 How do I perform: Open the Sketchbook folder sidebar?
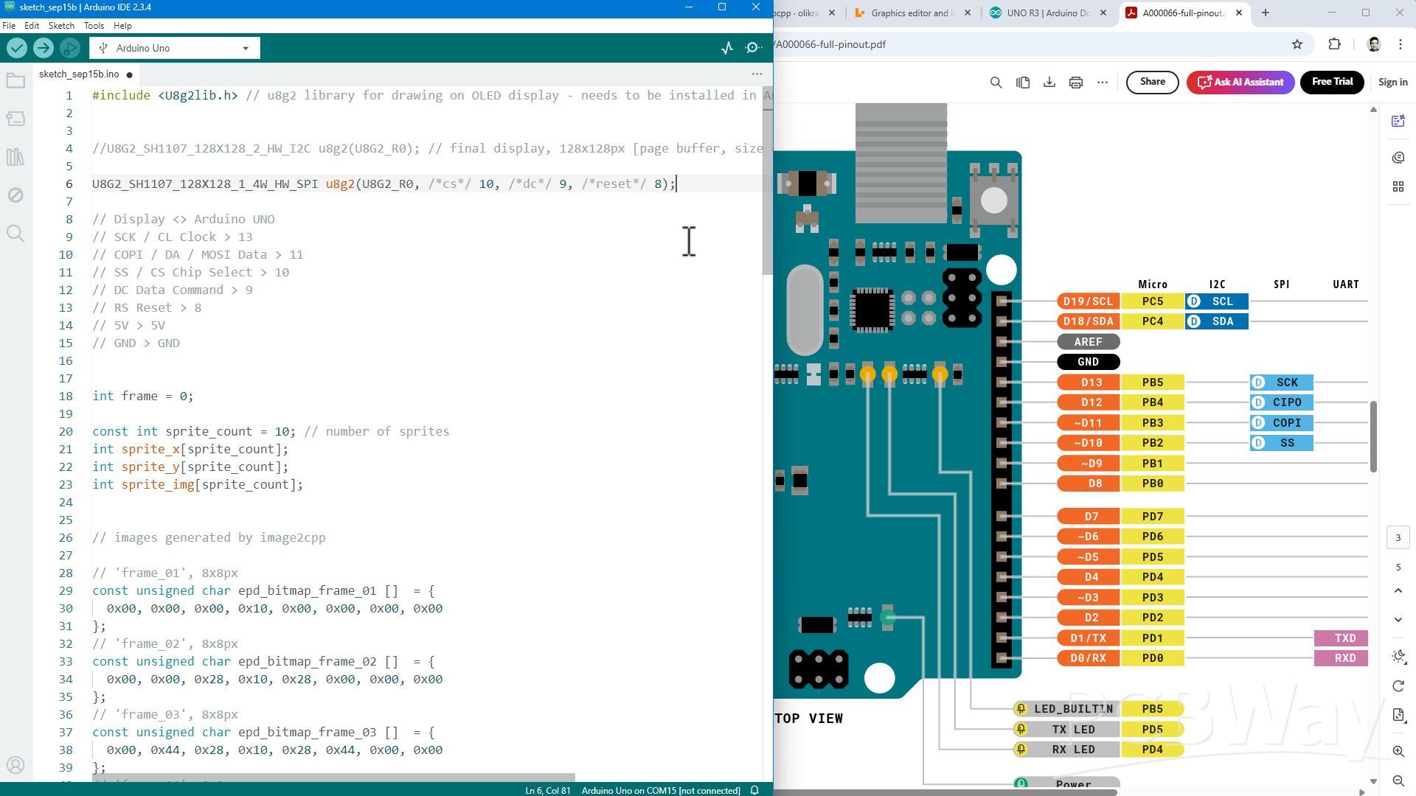pyautogui.click(x=15, y=81)
